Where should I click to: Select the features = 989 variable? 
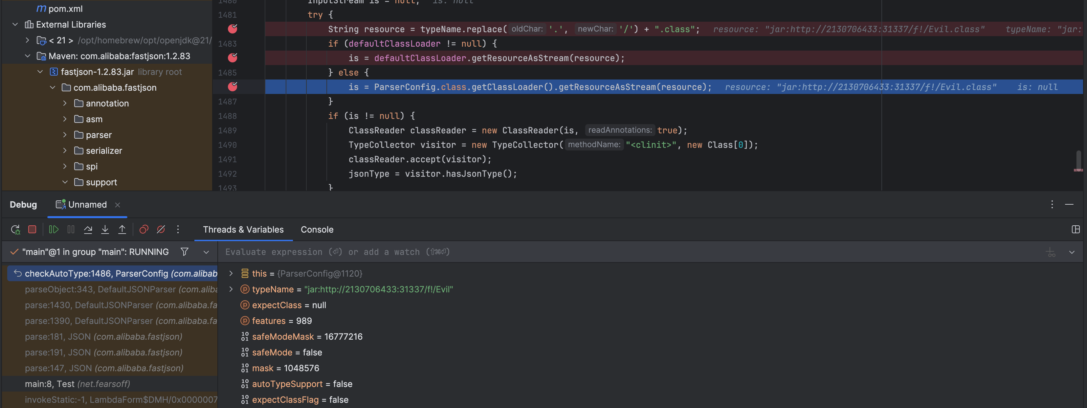pos(282,321)
